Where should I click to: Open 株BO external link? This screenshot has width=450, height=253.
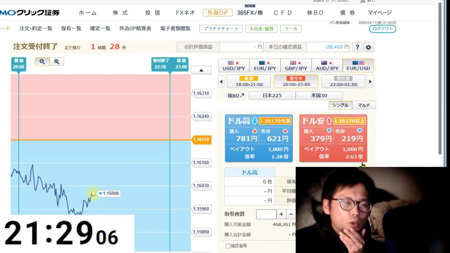(236, 96)
